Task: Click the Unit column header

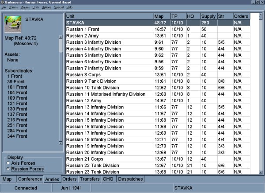Action: pos(110,16)
